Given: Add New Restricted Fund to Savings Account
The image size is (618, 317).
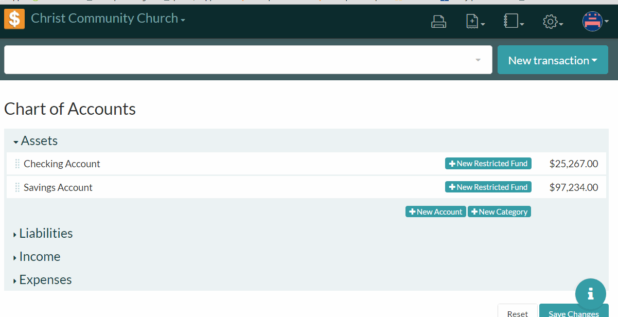Looking at the screenshot, I should [x=488, y=187].
